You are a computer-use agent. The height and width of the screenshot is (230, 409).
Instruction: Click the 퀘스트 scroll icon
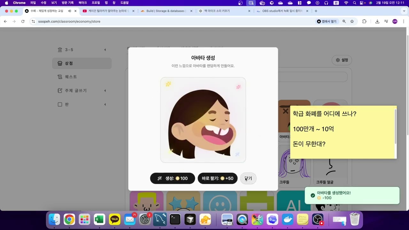pyautogui.click(x=60, y=77)
